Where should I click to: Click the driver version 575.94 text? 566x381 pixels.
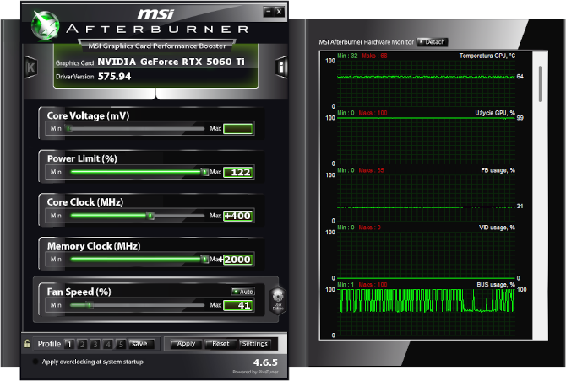tap(114, 77)
